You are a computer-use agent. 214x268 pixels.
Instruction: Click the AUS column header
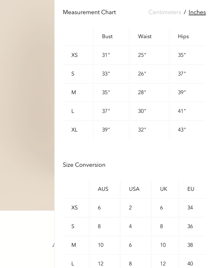pyautogui.click(x=103, y=189)
